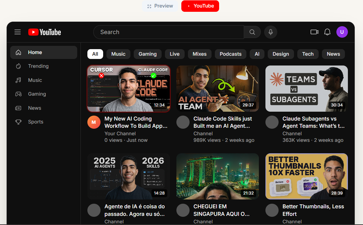363x225 pixels.
Task: Open the Gaming section from sidebar
Action: coord(19,94)
